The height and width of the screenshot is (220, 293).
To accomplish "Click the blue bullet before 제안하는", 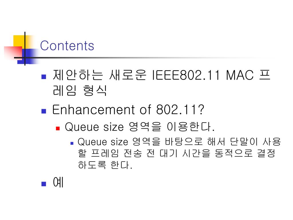I will tap(44, 77).
